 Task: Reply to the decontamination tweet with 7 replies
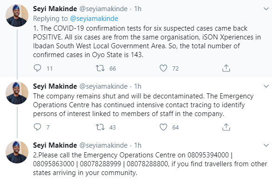(37, 127)
